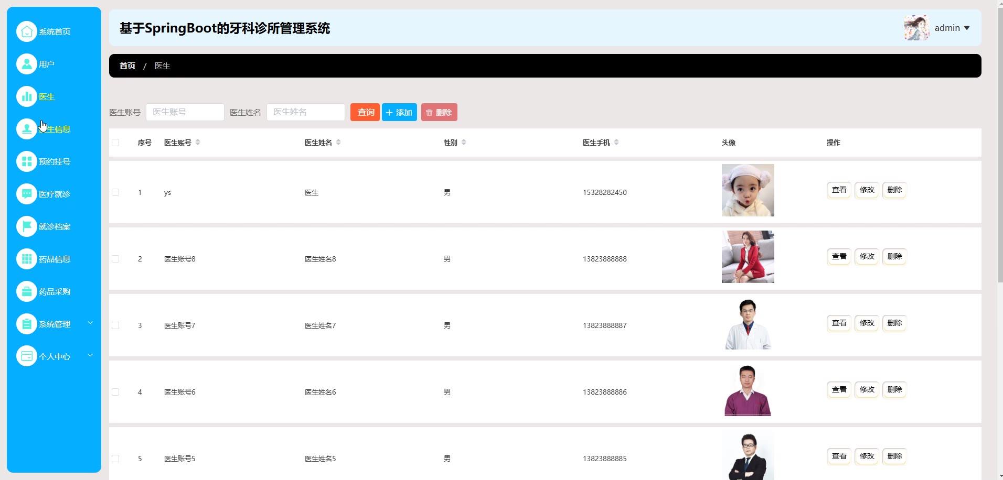
Task: Open 药品采购 in the sidebar
Action: click(55, 291)
